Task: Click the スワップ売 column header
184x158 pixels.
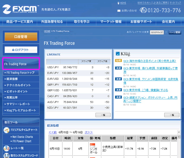Action: [x=102, y=61]
